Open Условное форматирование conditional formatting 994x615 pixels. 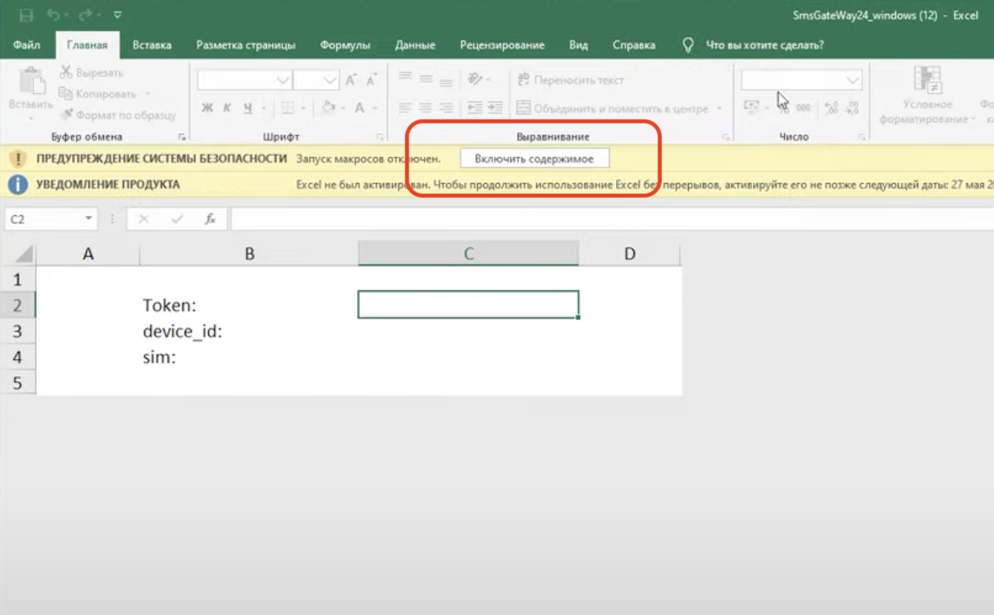coord(927,96)
